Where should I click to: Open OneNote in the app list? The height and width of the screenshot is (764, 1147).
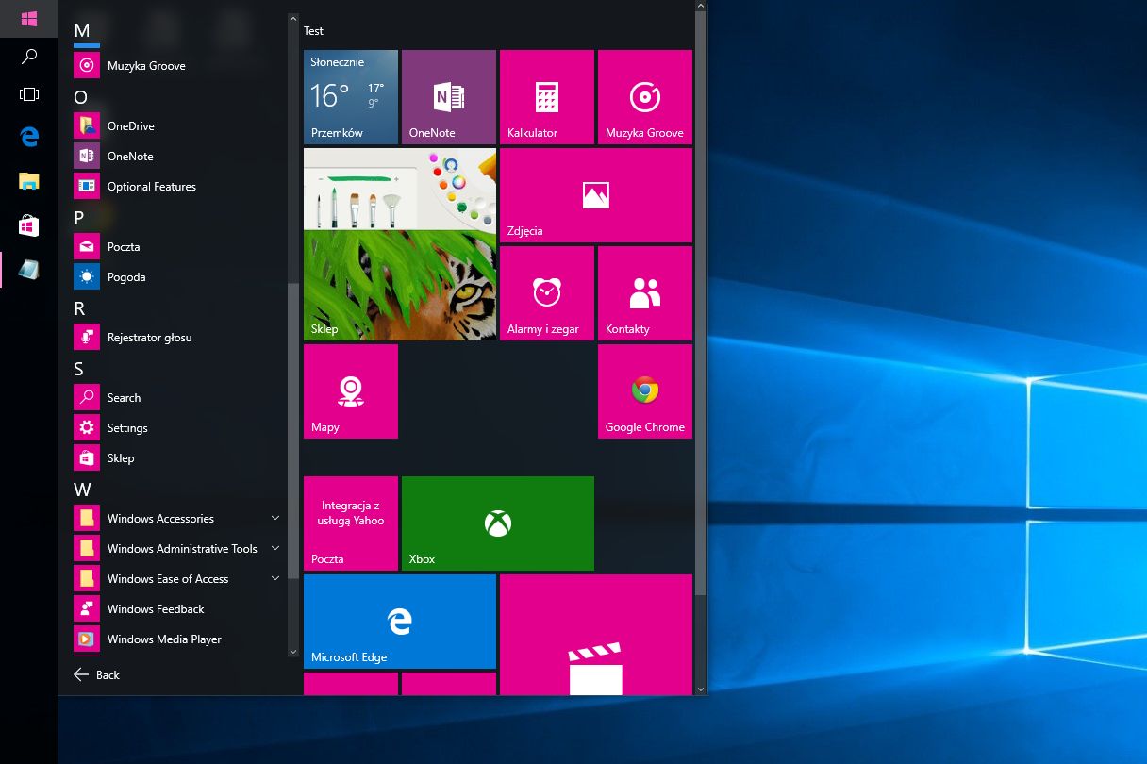179,157
